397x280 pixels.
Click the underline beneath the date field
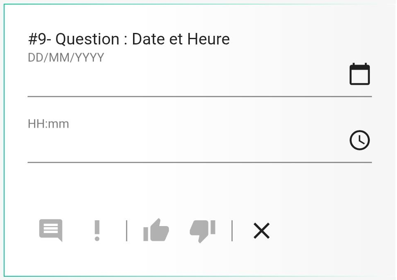(x=200, y=96)
